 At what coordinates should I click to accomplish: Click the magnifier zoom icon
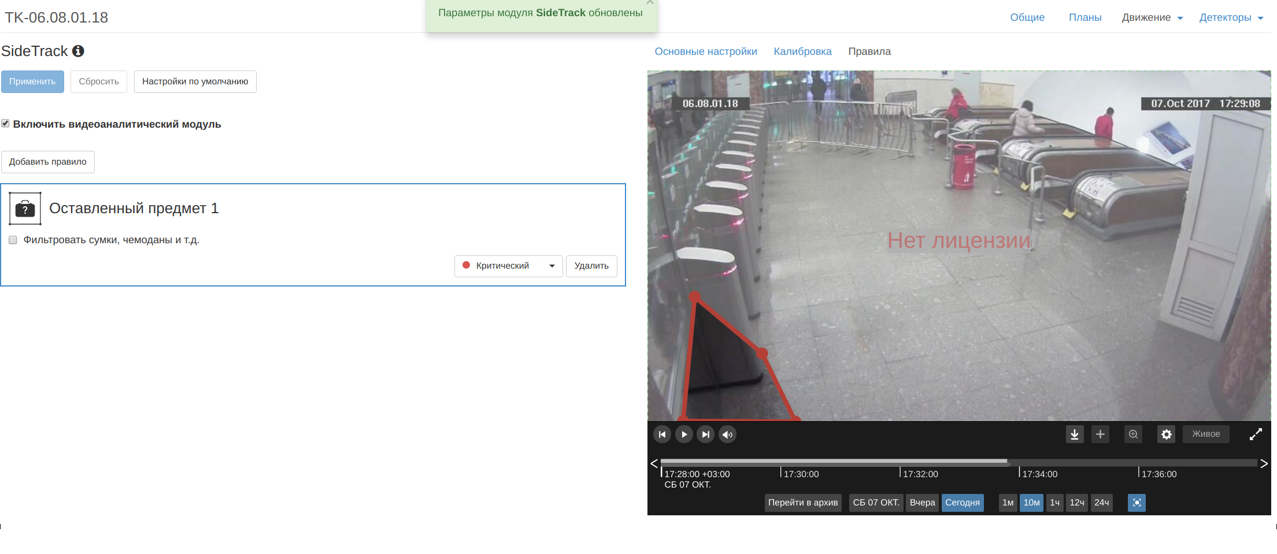point(1133,434)
